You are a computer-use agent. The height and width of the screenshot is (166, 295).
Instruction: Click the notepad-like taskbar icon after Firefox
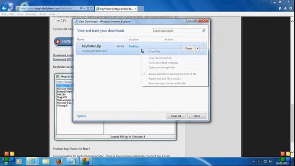point(72,161)
